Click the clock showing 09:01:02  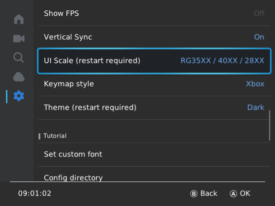click(35, 194)
